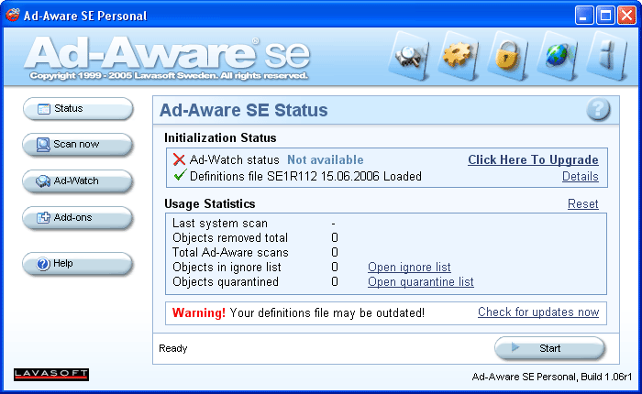The height and width of the screenshot is (394, 642).
Task: Open the info 'i' icon in header
Action: [x=606, y=56]
